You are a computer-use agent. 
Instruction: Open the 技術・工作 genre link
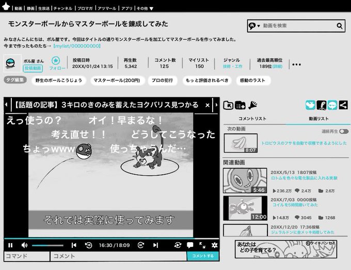tap(233, 66)
